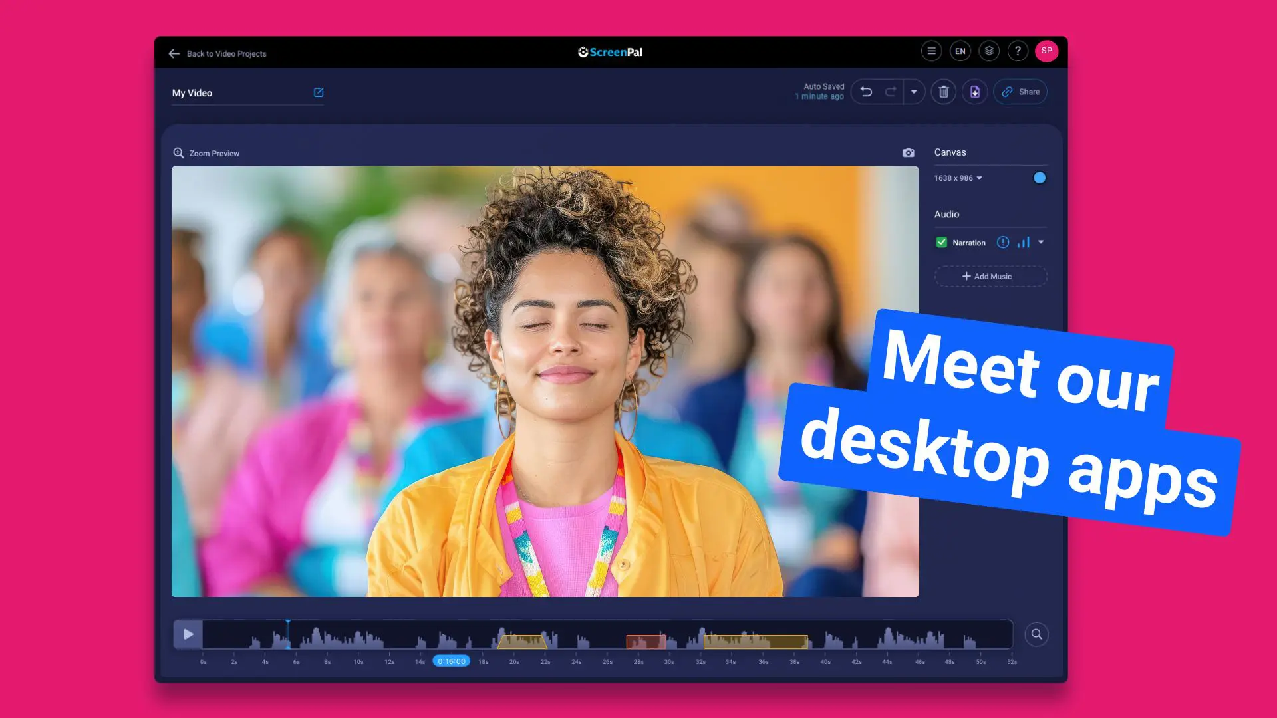This screenshot has width=1277, height=718.
Task: Click the hamburger menu icon in header
Action: 931,51
